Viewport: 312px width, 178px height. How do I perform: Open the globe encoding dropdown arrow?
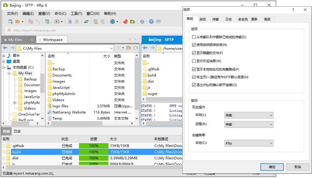[x=117, y=22]
